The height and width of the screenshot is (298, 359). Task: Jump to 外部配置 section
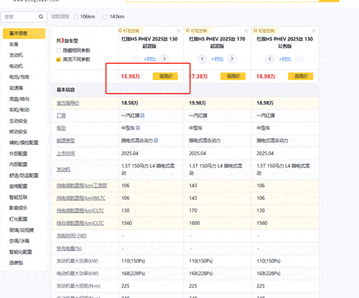click(x=19, y=153)
